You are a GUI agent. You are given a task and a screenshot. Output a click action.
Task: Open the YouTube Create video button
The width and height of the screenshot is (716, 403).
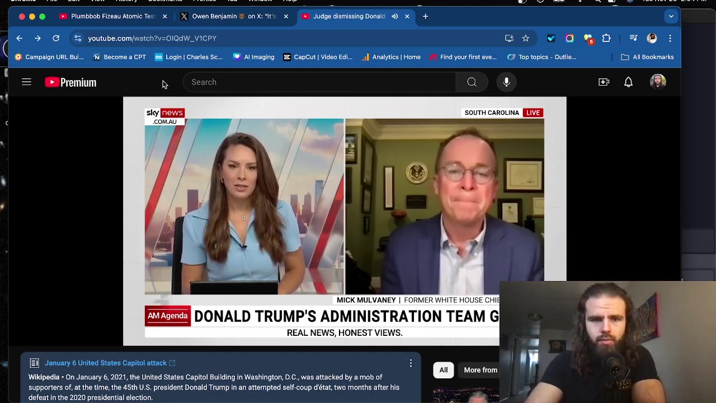point(604,82)
